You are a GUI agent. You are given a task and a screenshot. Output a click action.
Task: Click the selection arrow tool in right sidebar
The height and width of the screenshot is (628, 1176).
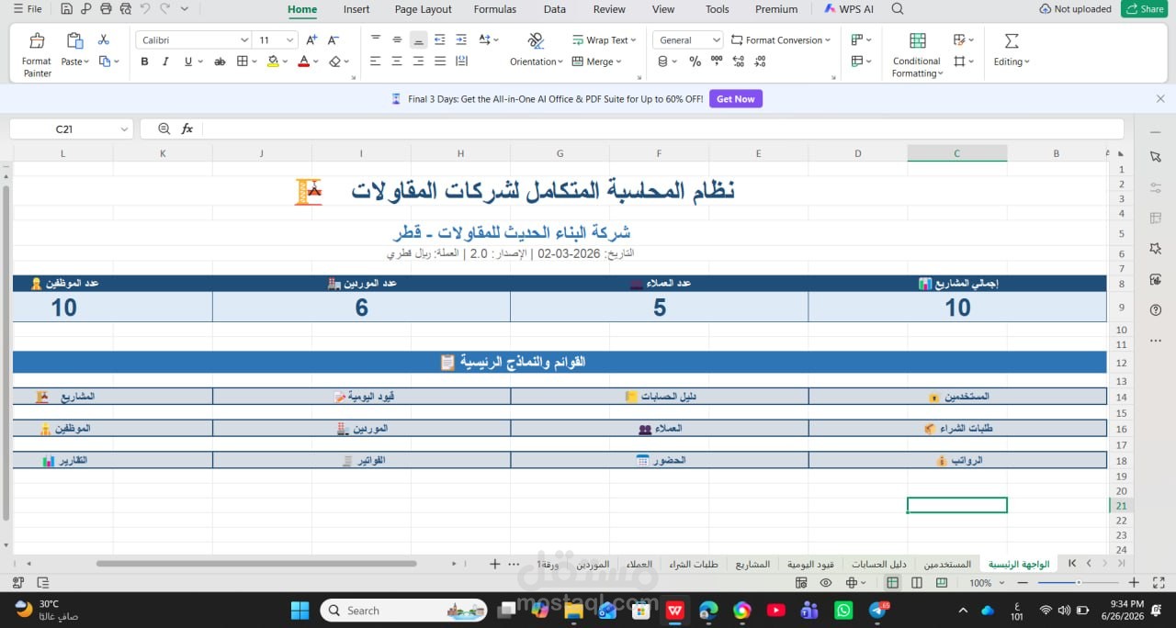click(x=1156, y=157)
